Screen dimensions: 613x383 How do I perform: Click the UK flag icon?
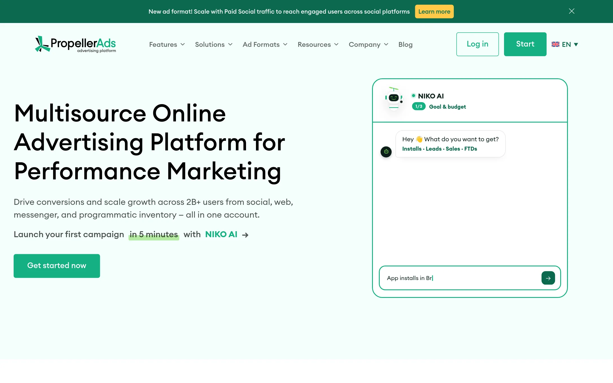(555, 44)
